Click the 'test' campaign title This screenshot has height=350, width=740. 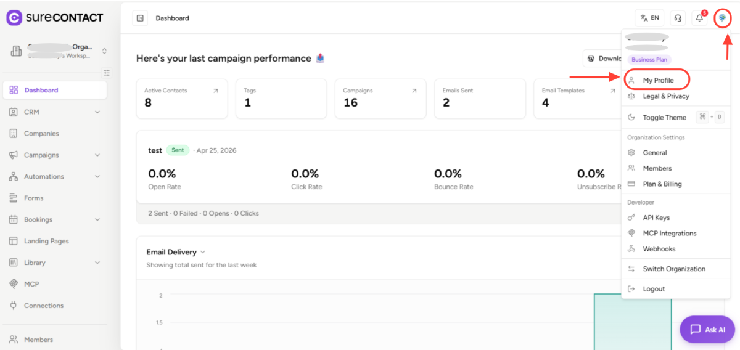[155, 150]
